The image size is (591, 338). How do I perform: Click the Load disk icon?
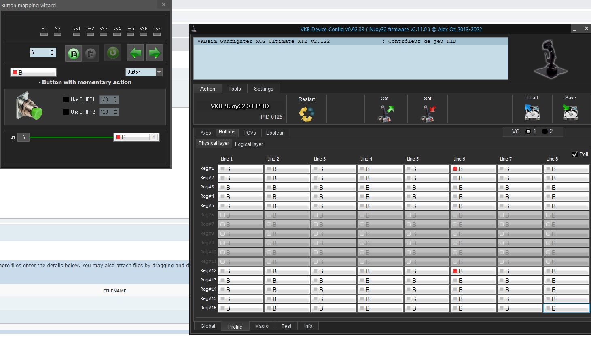pyautogui.click(x=532, y=112)
